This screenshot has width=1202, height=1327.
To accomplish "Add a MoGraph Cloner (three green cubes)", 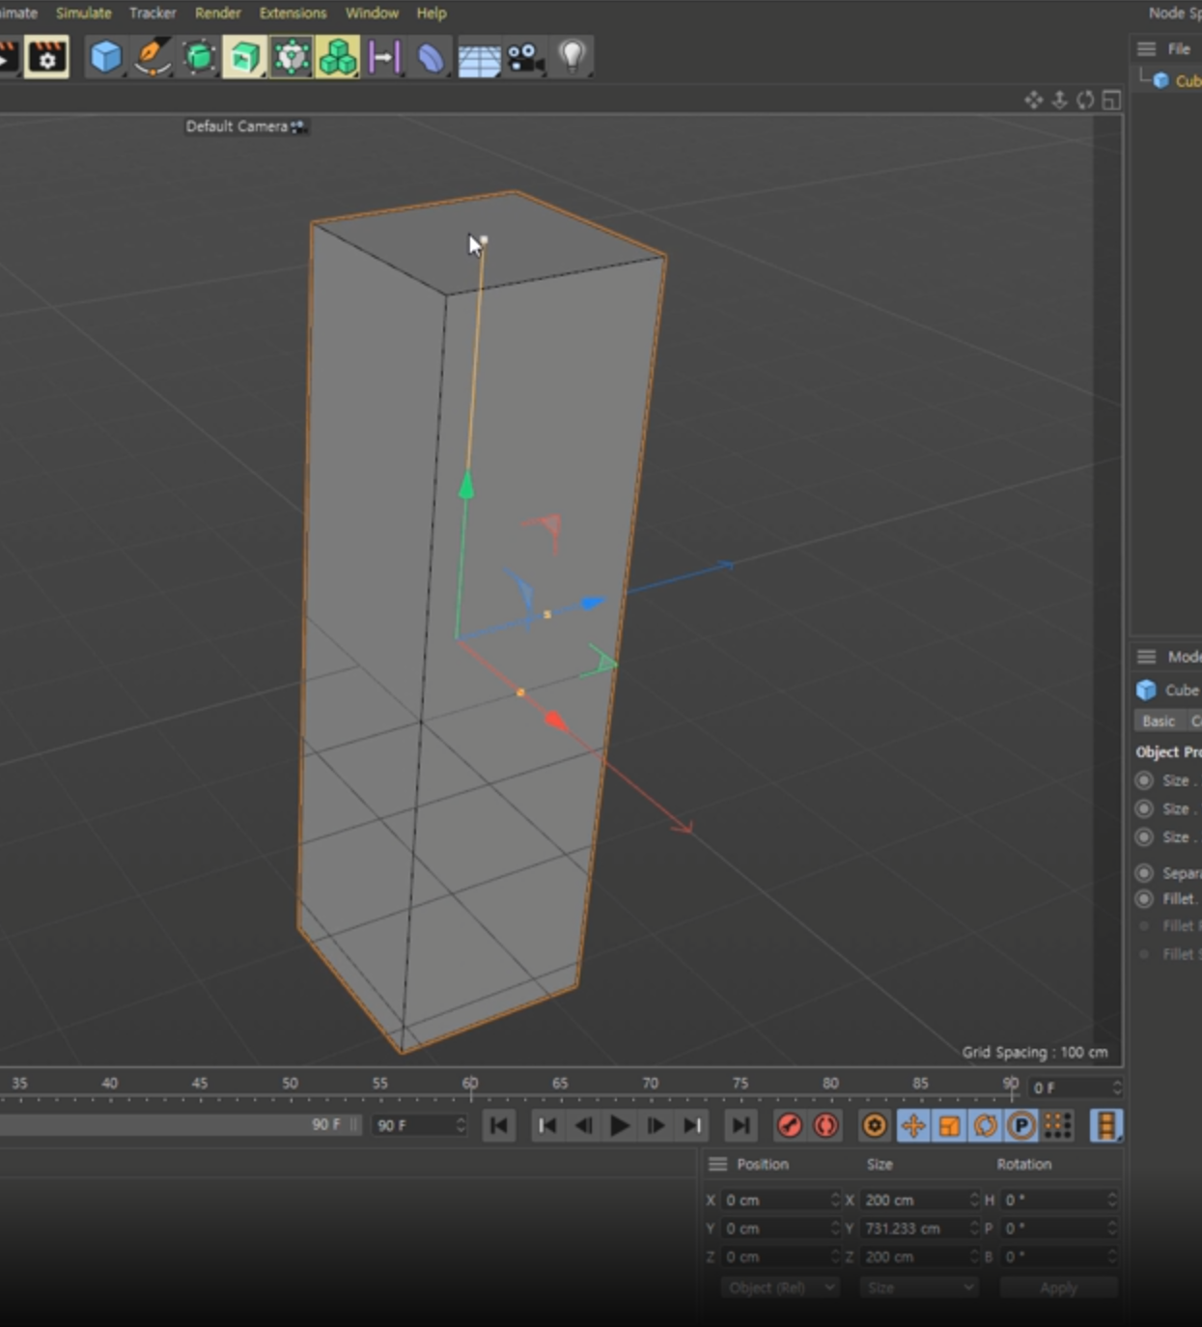I will point(337,58).
